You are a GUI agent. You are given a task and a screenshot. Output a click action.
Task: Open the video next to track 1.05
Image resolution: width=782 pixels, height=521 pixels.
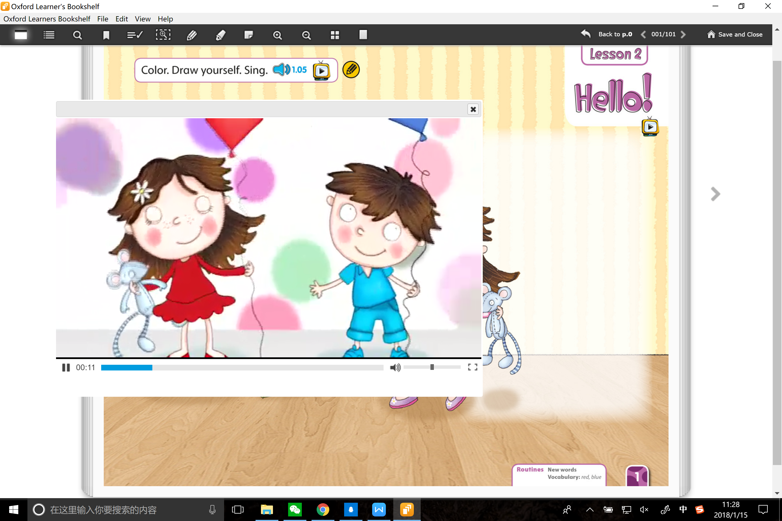(x=321, y=71)
